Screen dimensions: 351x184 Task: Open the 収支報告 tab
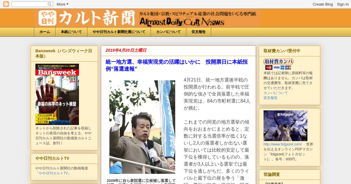(199, 32)
